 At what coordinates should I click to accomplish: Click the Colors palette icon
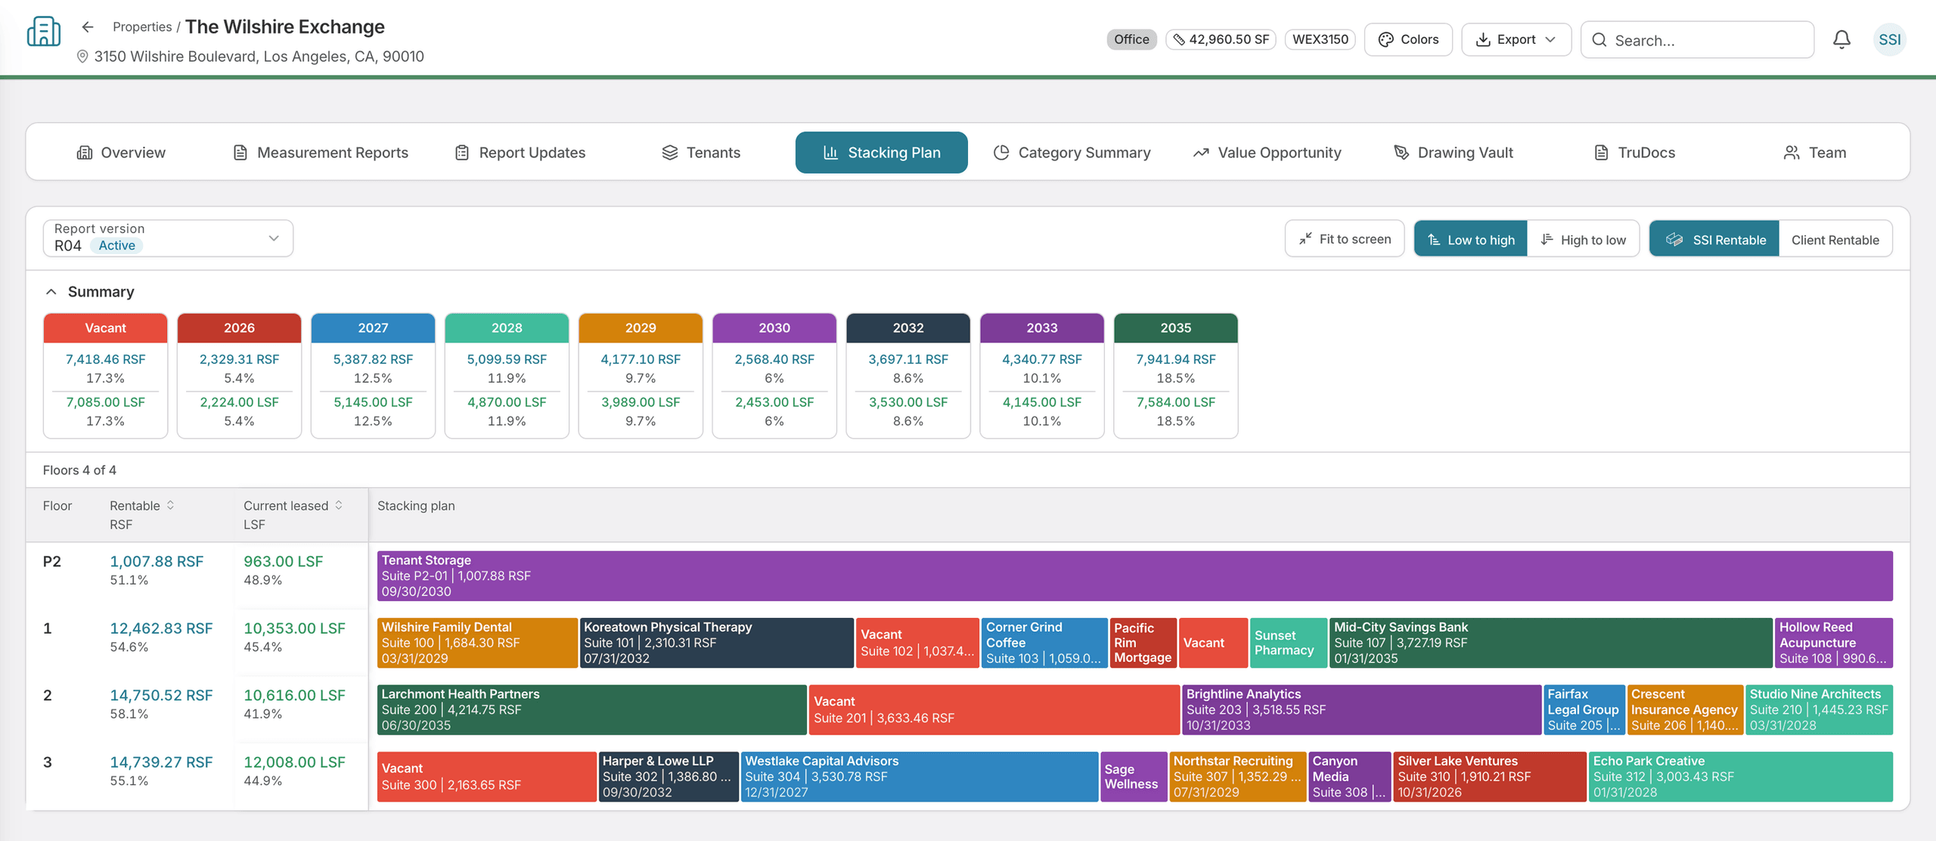1385,39
